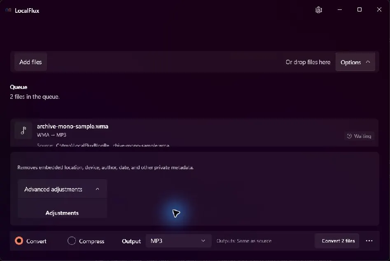Select the Convert radio button

point(19,241)
